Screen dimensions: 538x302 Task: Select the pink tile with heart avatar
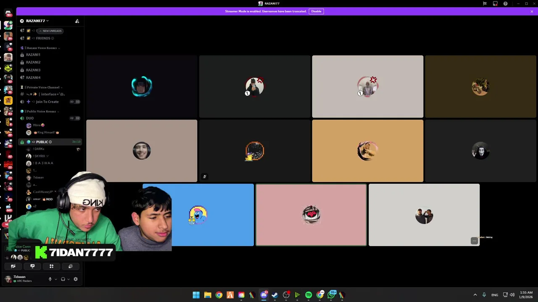(x=311, y=215)
